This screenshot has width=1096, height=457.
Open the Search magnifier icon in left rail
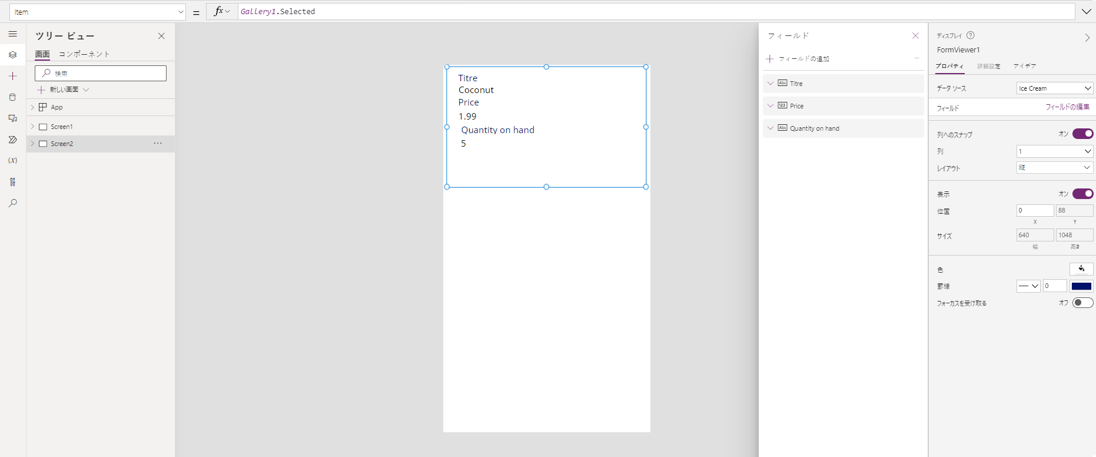(x=12, y=203)
